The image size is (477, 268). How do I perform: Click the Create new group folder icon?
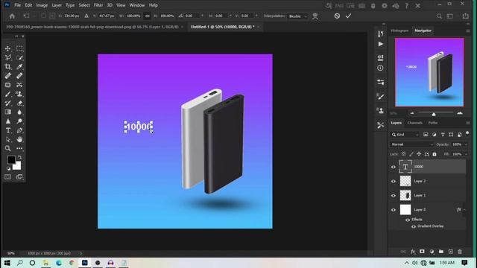point(441,252)
